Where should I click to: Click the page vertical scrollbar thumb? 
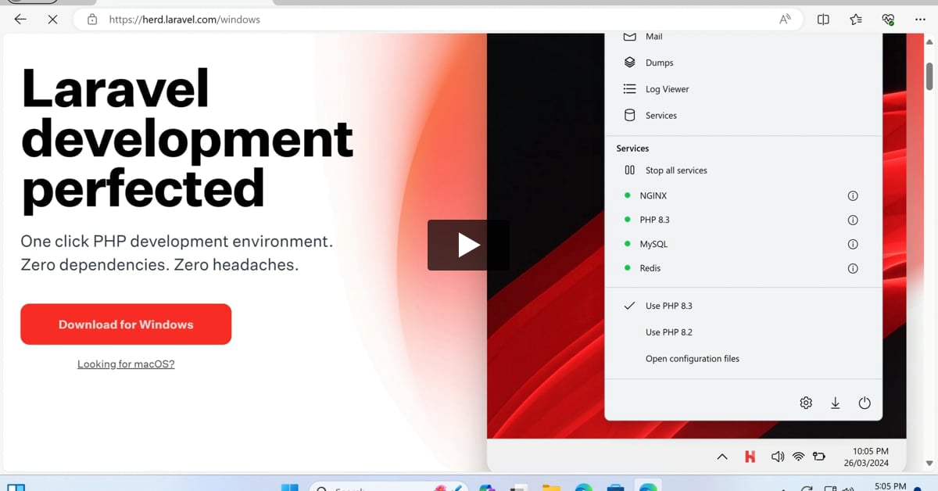tap(929, 76)
